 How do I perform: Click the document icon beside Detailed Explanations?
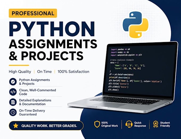[13, 102]
